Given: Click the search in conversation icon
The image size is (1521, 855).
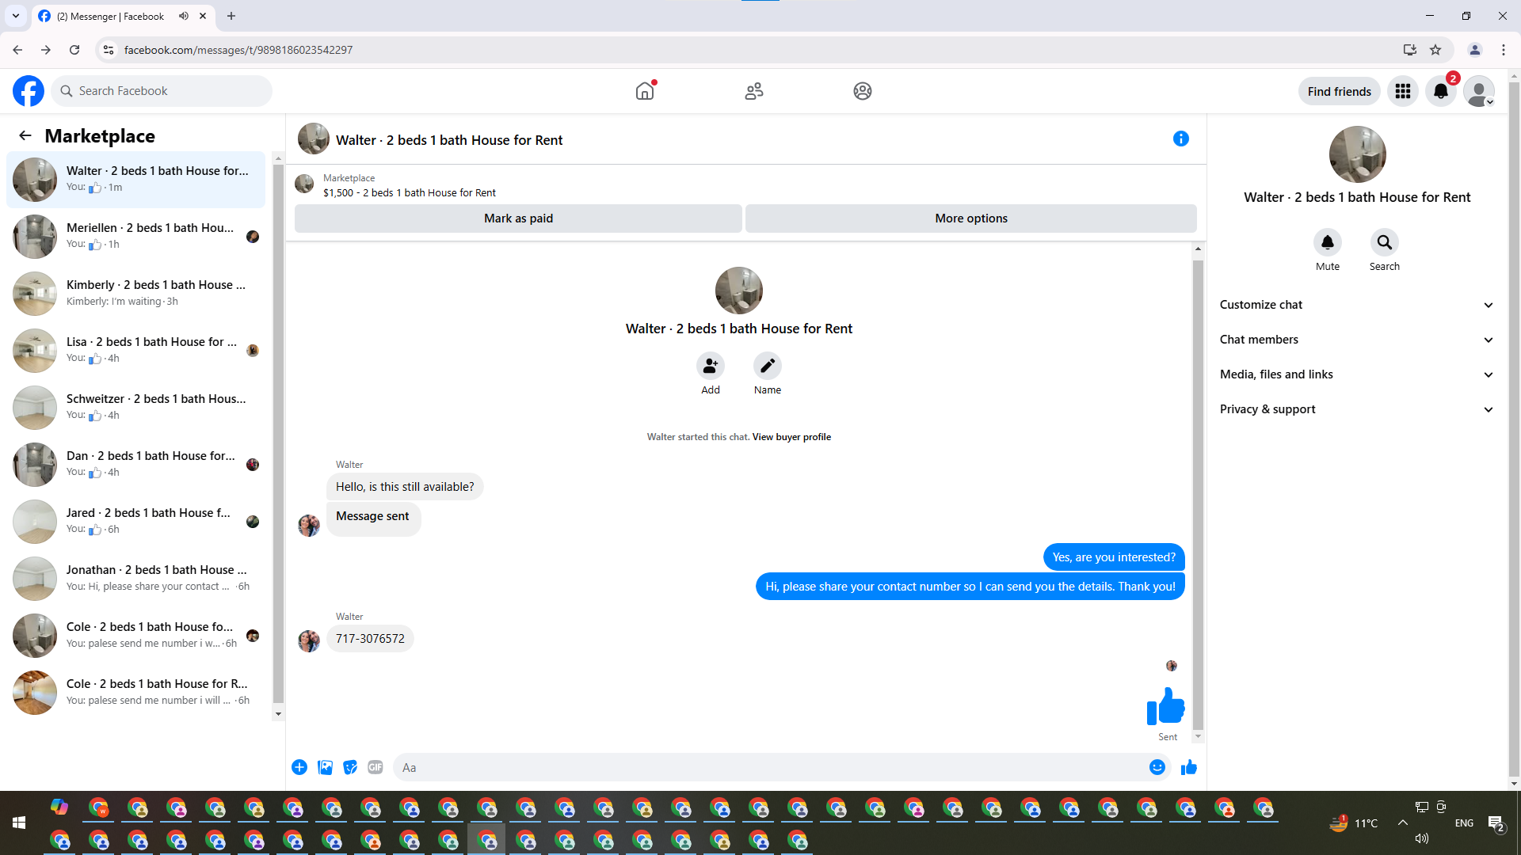Looking at the screenshot, I should tap(1384, 242).
